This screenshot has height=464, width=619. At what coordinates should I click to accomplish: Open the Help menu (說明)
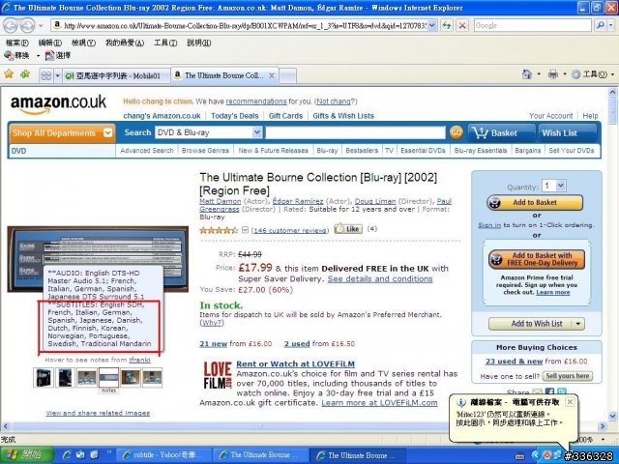pos(199,43)
